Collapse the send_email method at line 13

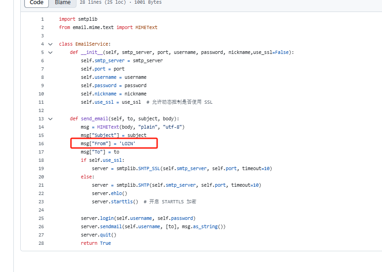pyautogui.click(x=50, y=119)
